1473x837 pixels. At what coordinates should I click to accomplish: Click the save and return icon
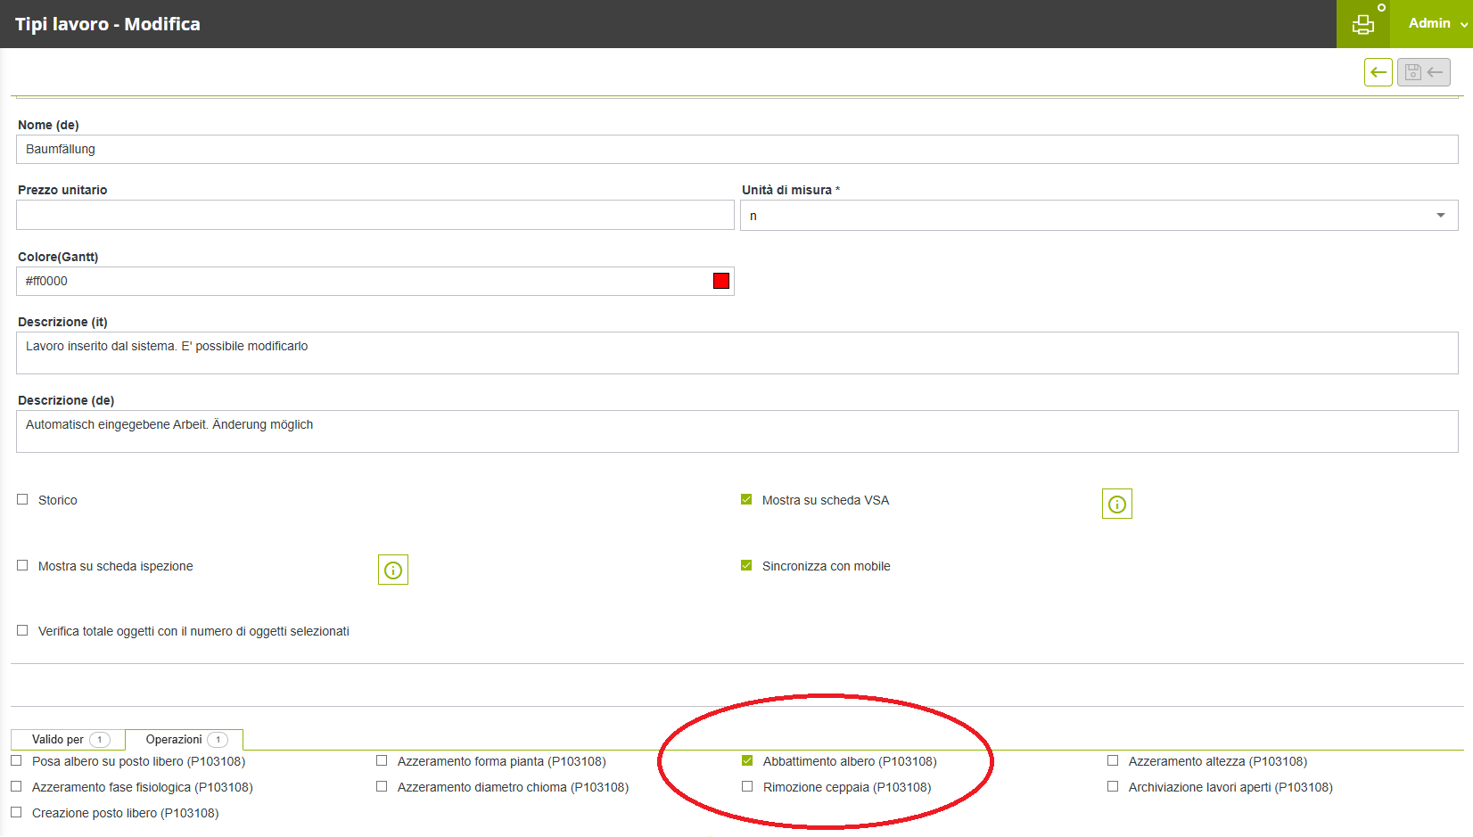[1423, 72]
